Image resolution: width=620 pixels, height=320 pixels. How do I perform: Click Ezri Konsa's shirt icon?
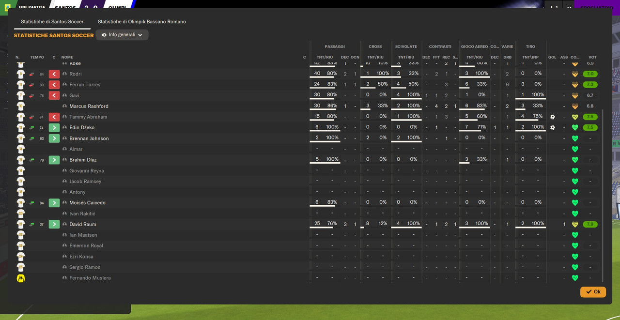(x=20, y=257)
